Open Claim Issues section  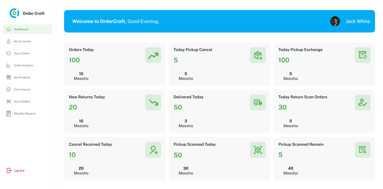(x=22, y=89)
